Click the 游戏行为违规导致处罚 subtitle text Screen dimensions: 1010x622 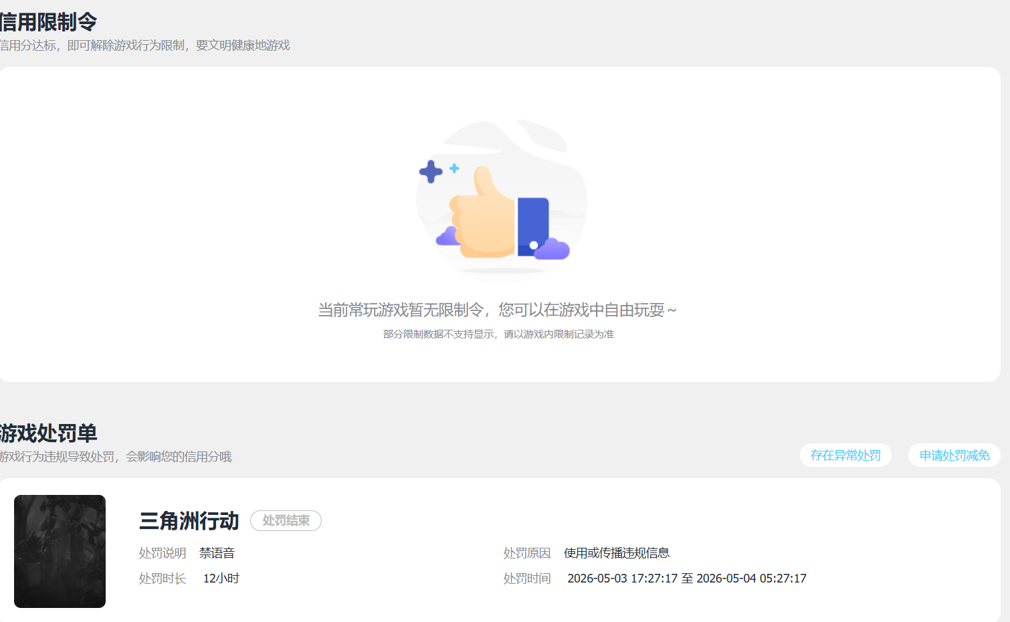[115, 457]
